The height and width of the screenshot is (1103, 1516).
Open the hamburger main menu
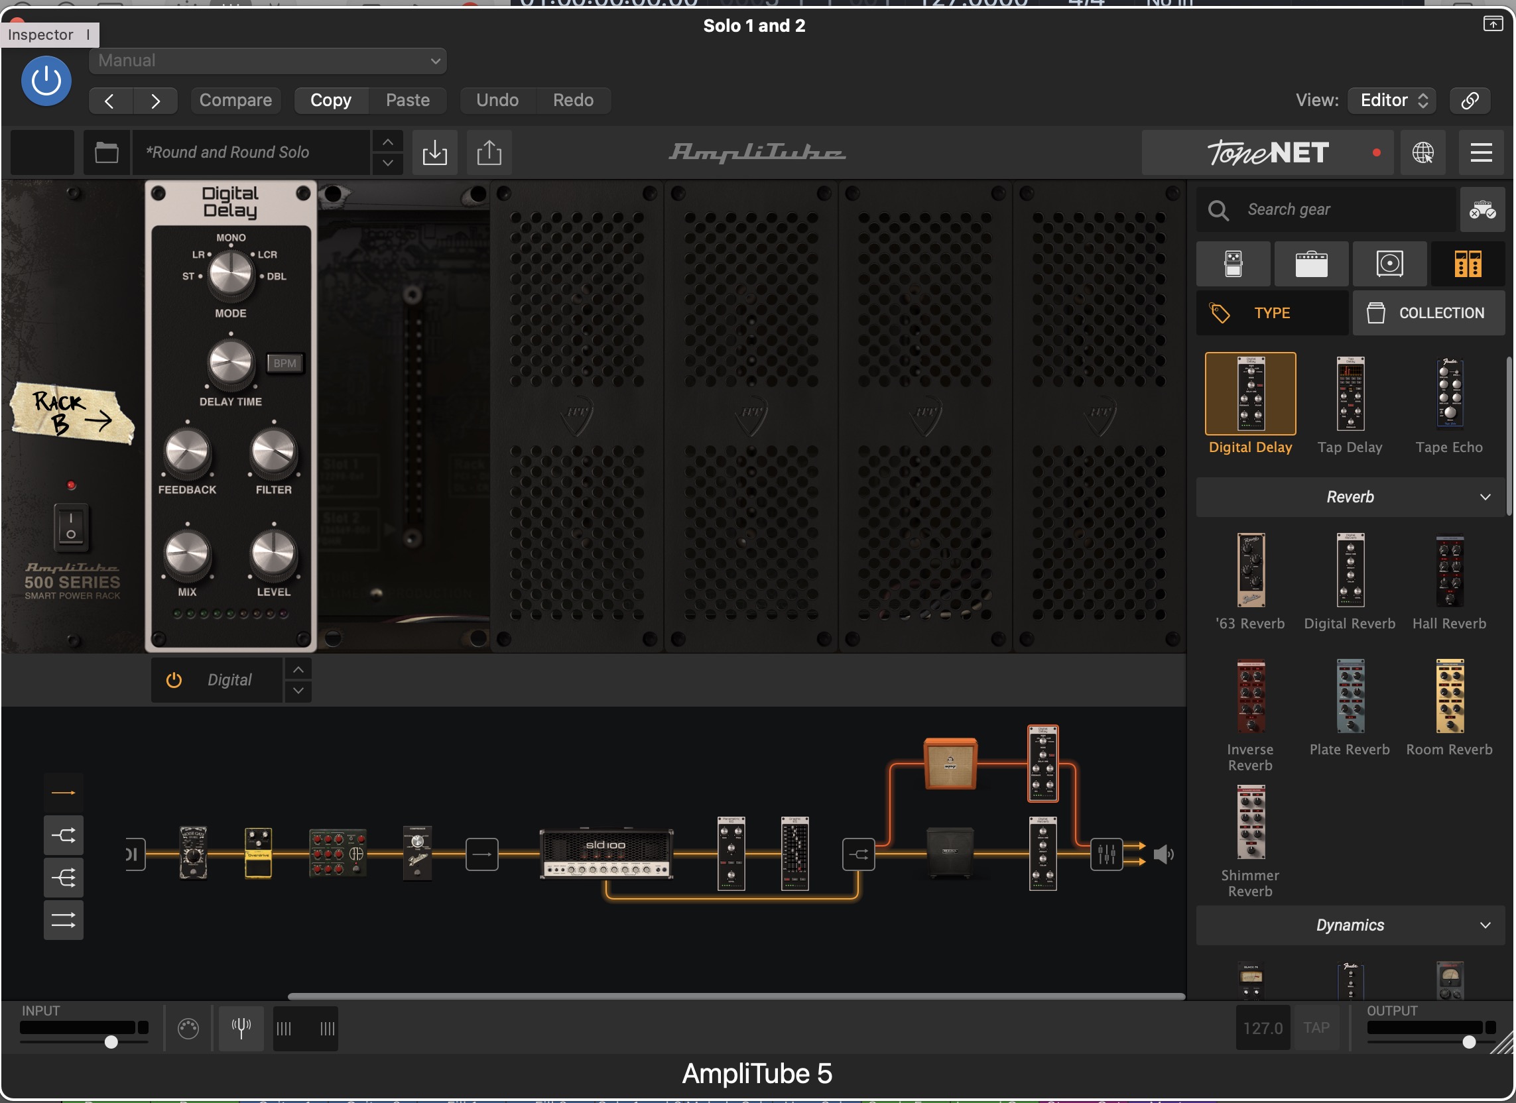coord(1482,152)
